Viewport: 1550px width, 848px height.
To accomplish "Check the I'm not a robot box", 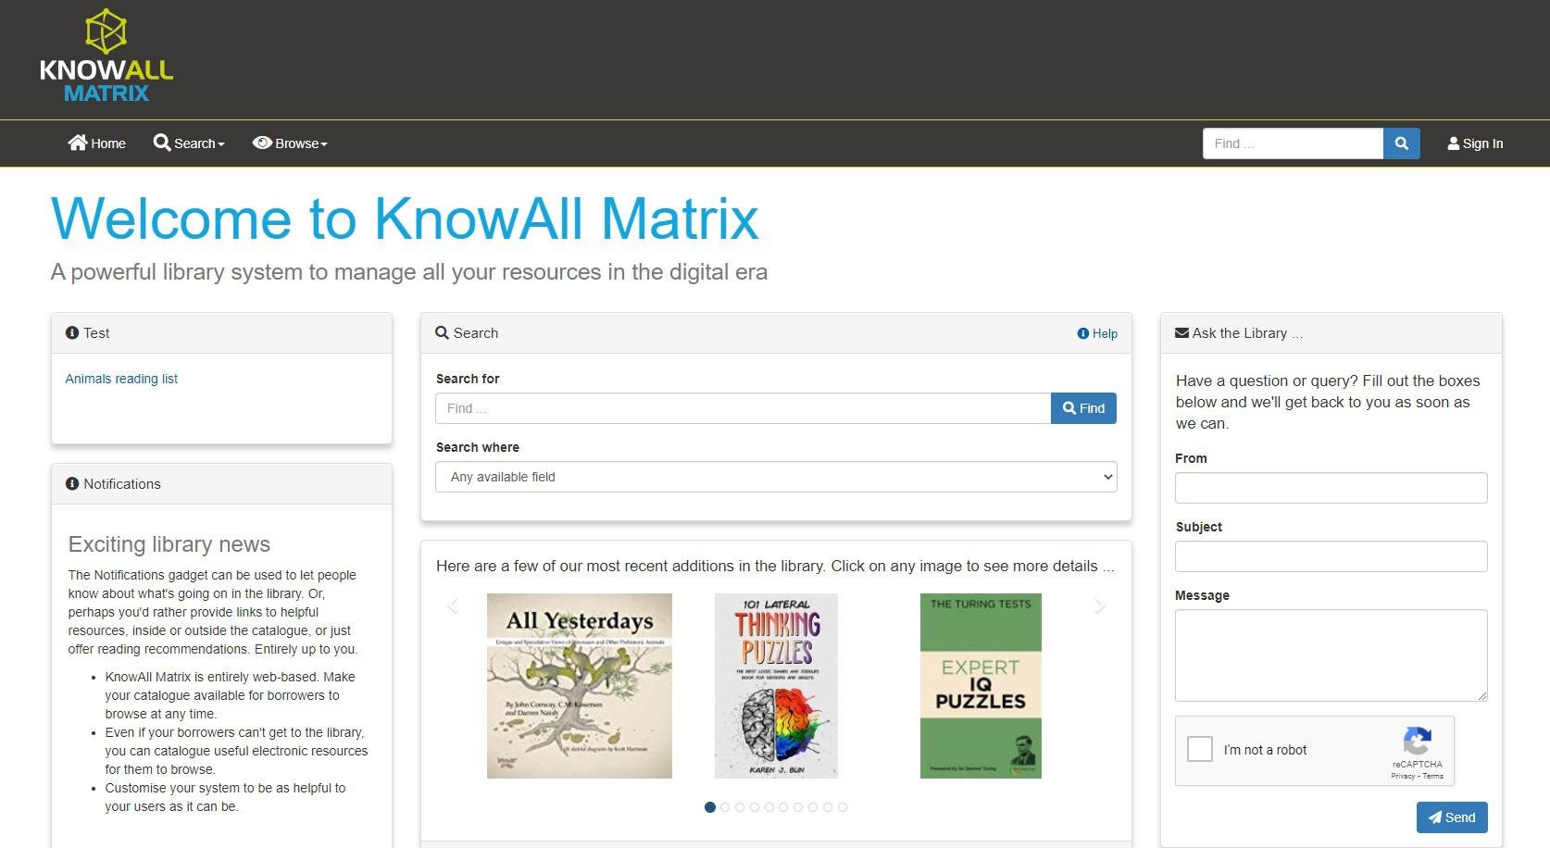I will coord(1200,749).
